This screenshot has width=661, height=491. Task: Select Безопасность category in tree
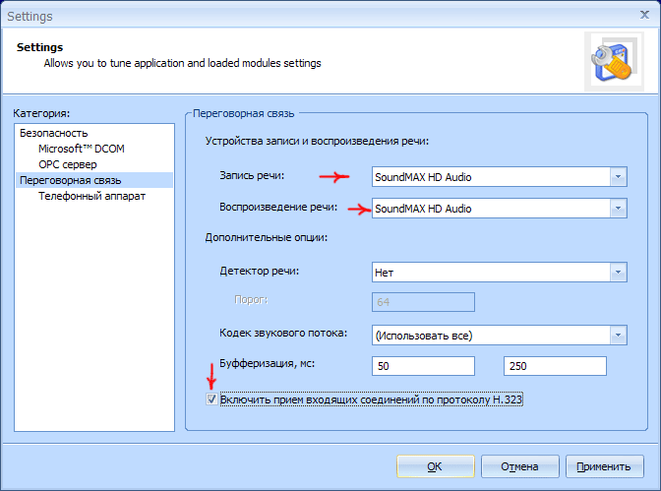[x=53, y=133]
